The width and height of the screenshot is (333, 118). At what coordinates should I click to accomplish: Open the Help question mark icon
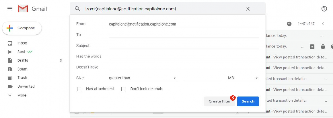coord(324,9)
